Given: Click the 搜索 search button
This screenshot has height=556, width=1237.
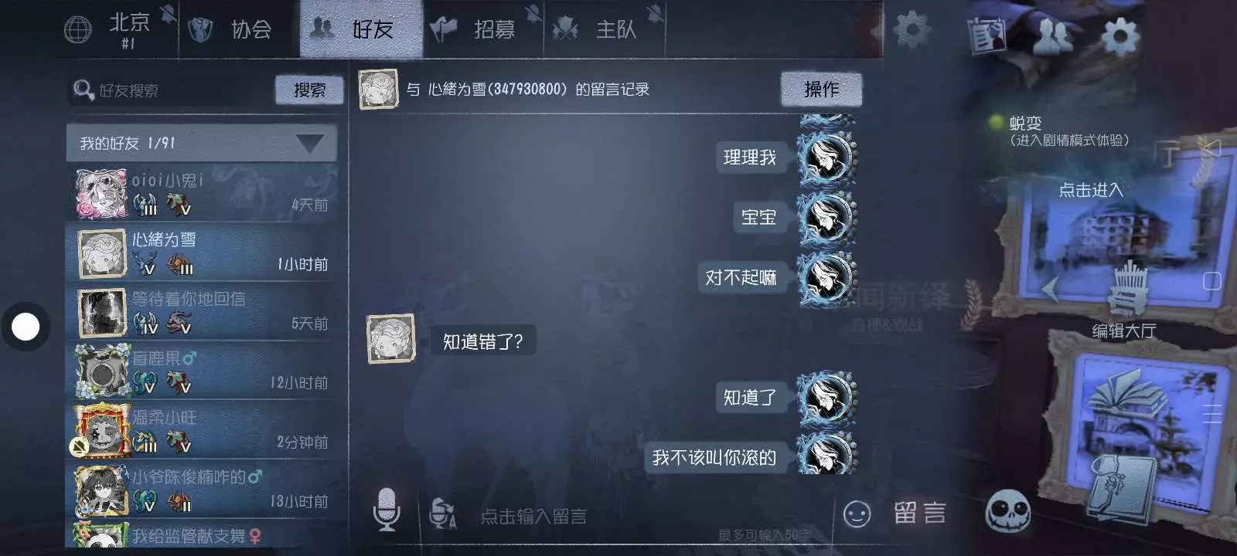Looking at the screenshot, I should point(309,90).
